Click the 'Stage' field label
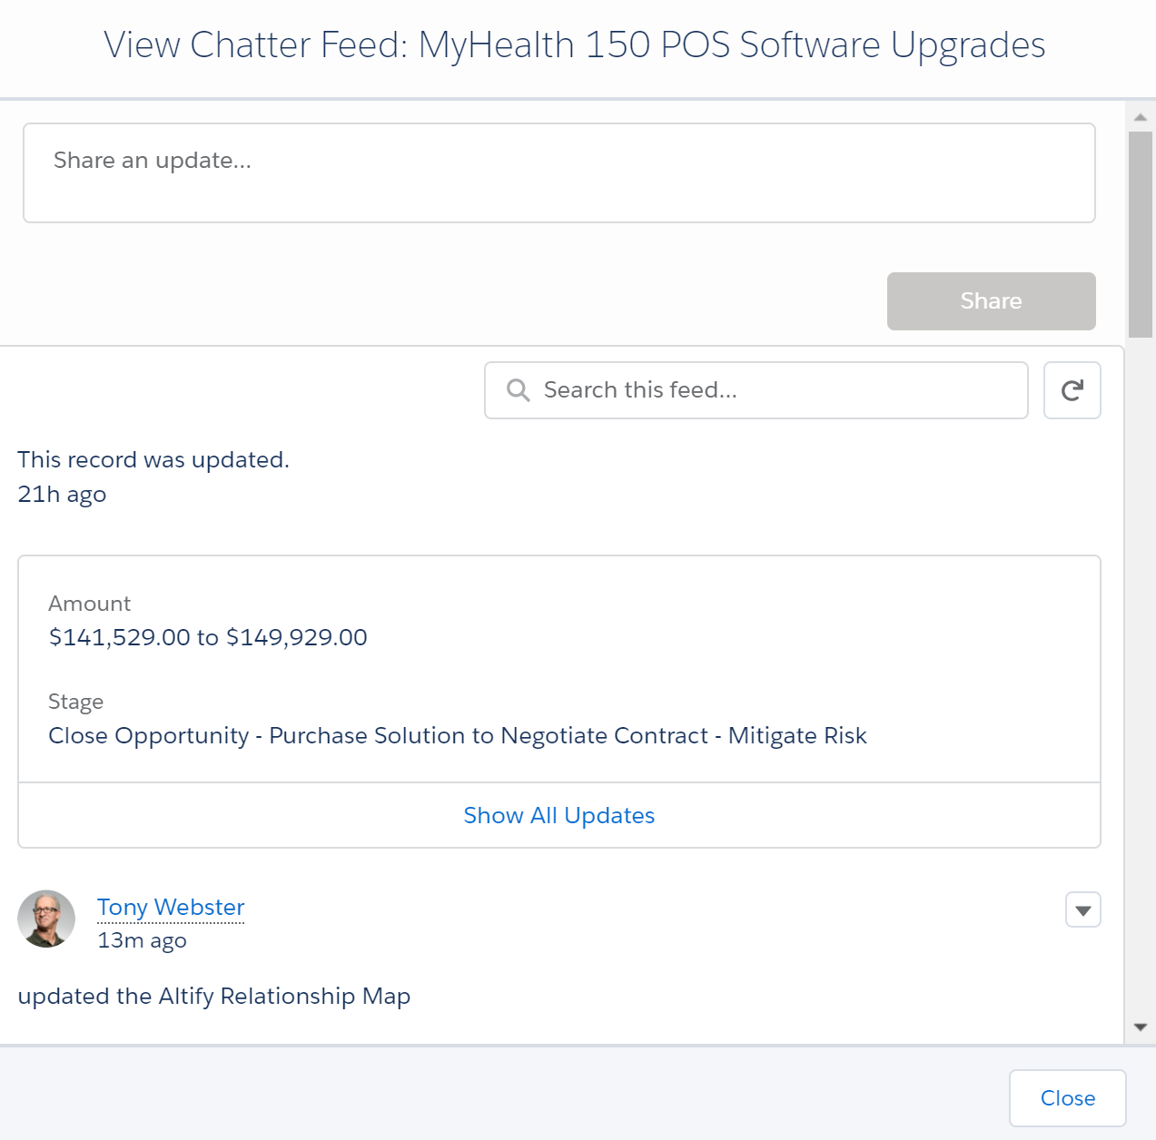 75,702
